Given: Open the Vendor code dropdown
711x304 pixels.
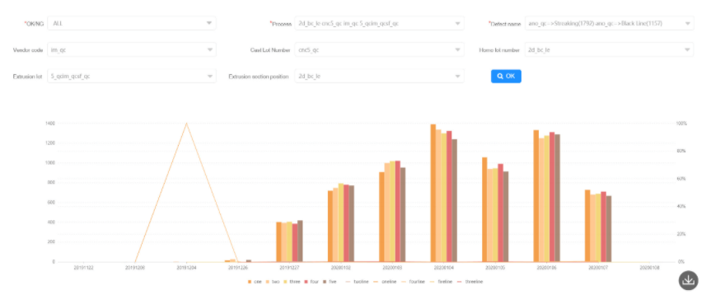Looking at the screenshot, I should [x=132, y=50].
